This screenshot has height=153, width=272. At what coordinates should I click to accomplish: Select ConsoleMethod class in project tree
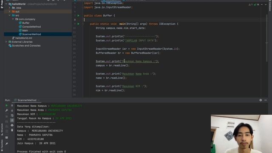[x=31, y=27]
